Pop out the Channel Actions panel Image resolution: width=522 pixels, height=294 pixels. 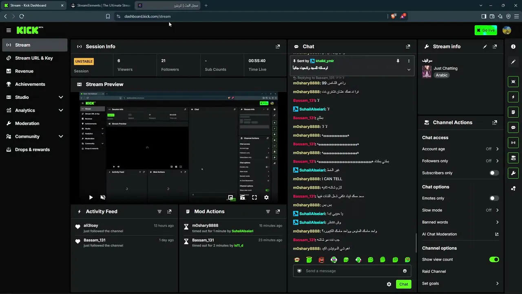pos(495,122)
